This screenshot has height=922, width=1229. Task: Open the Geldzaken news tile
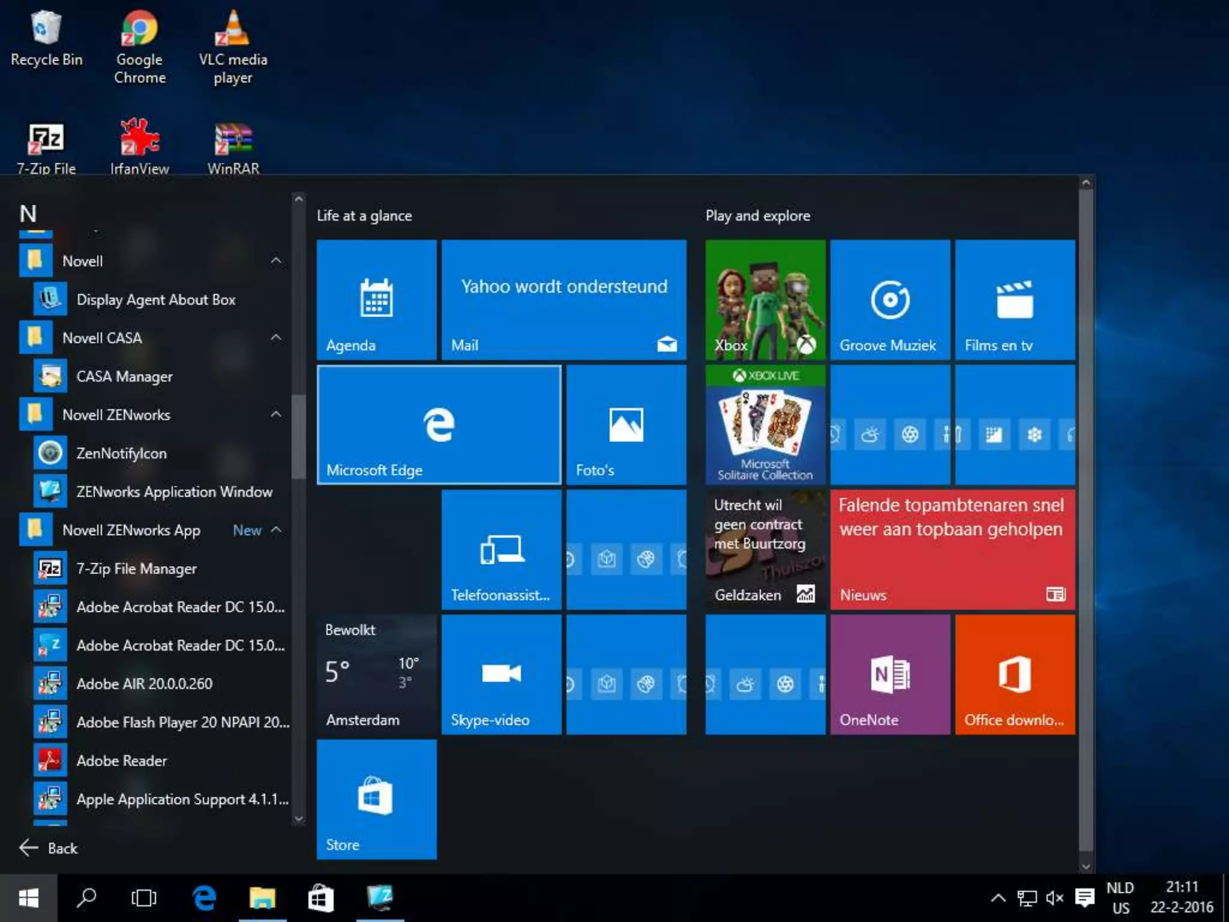point(765,549)
